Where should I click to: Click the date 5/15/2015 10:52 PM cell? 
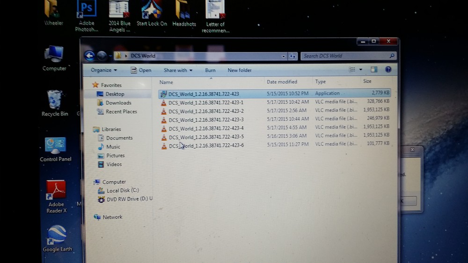[287, 94]
